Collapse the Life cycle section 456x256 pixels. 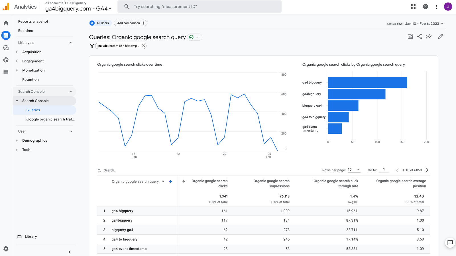71,42
